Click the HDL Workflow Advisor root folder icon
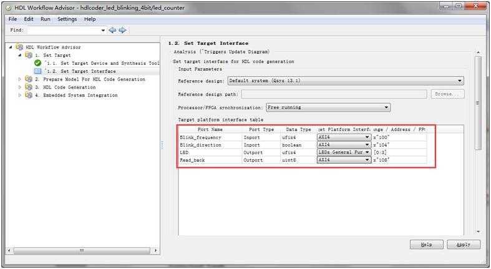Screen dimensions: 491x269 (x=19, y=47)
